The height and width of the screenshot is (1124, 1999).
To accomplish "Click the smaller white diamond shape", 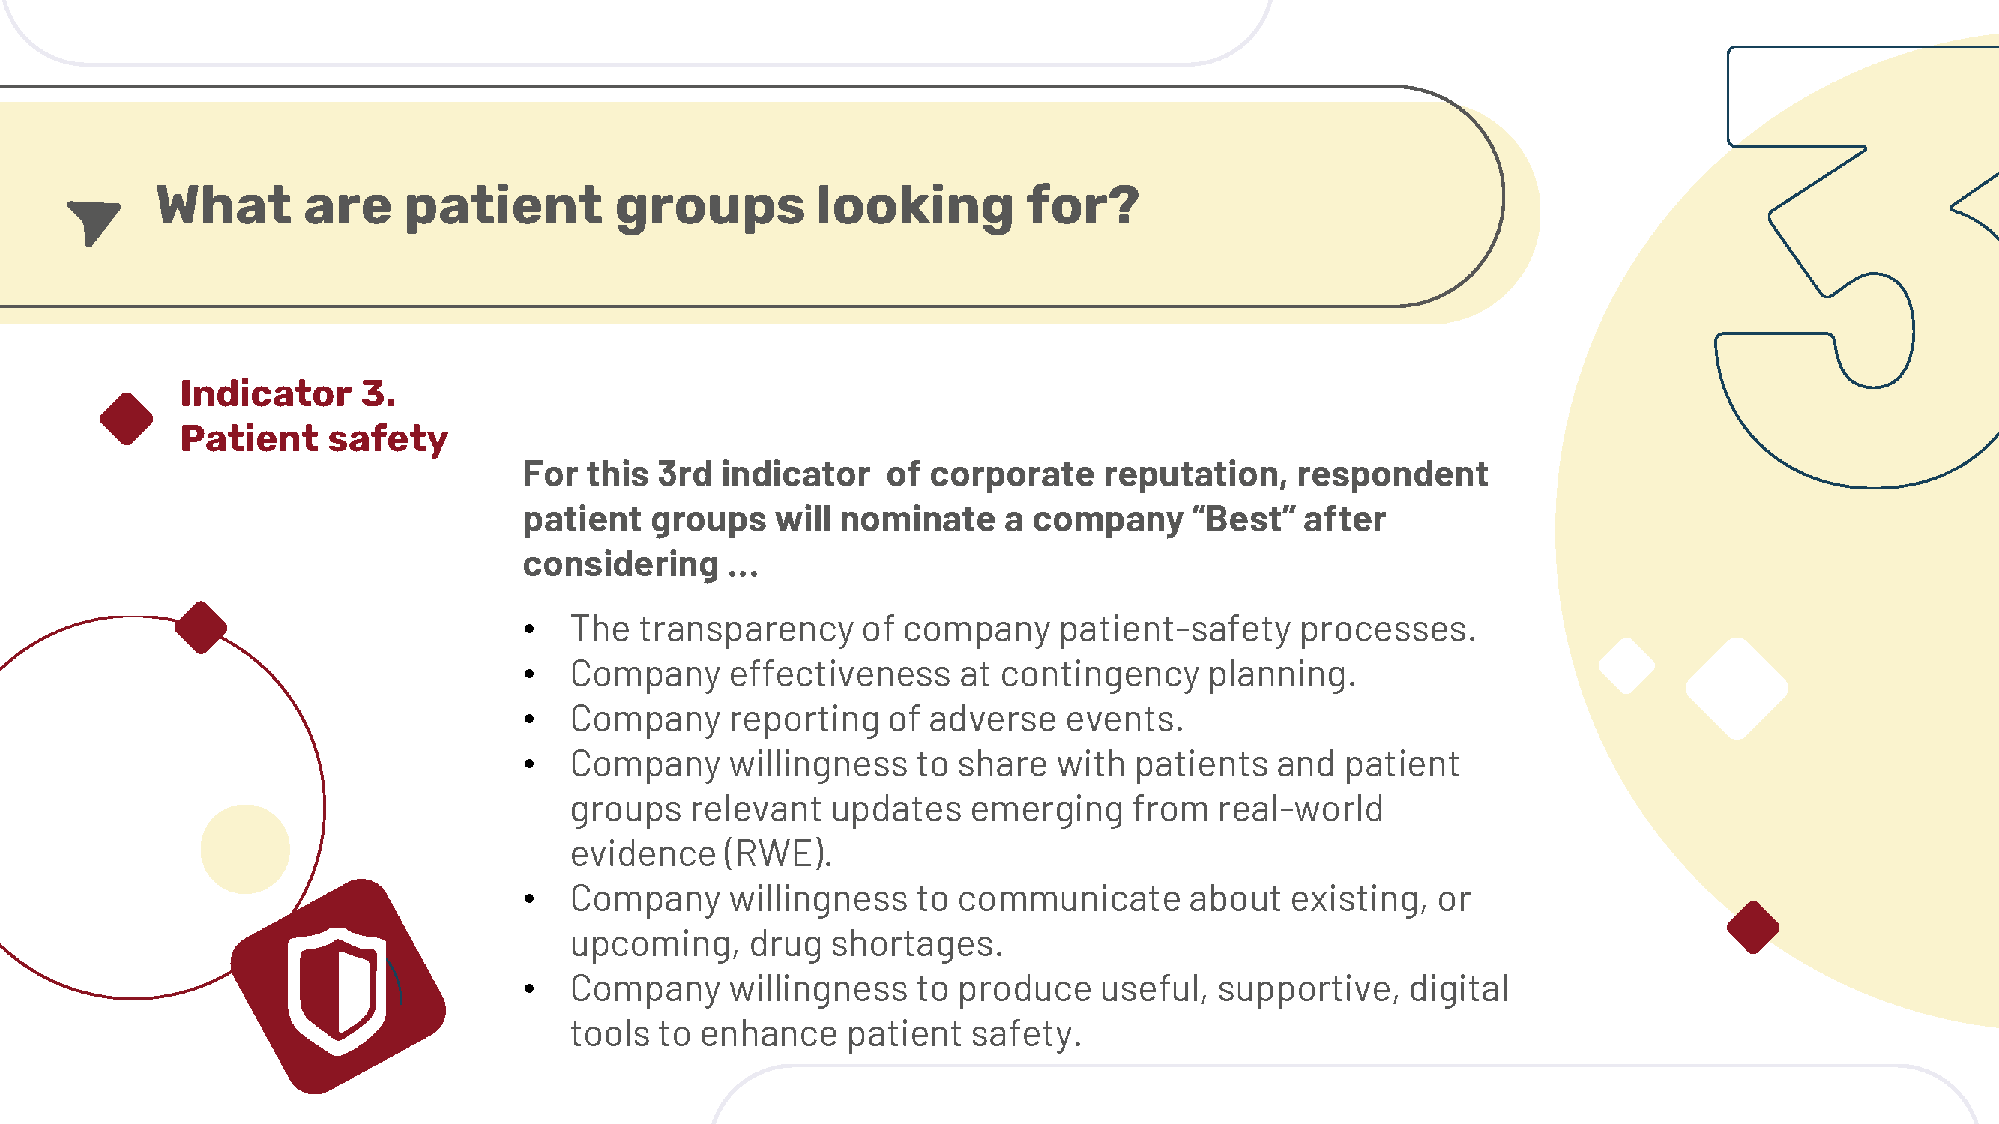I will pyautogui.click(x=1626, y=665).
